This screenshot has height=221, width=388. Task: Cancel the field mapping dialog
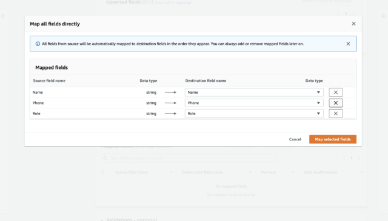295,139
